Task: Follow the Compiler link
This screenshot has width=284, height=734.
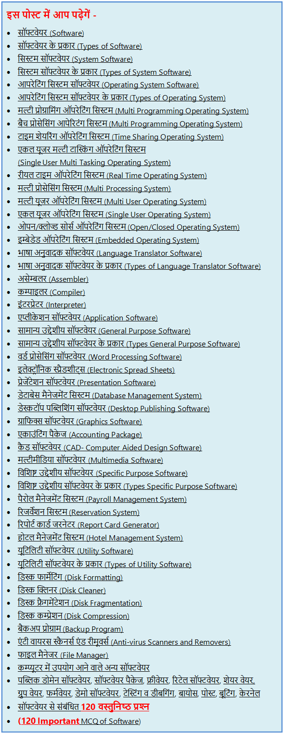Action: click(x=52, y=292)
